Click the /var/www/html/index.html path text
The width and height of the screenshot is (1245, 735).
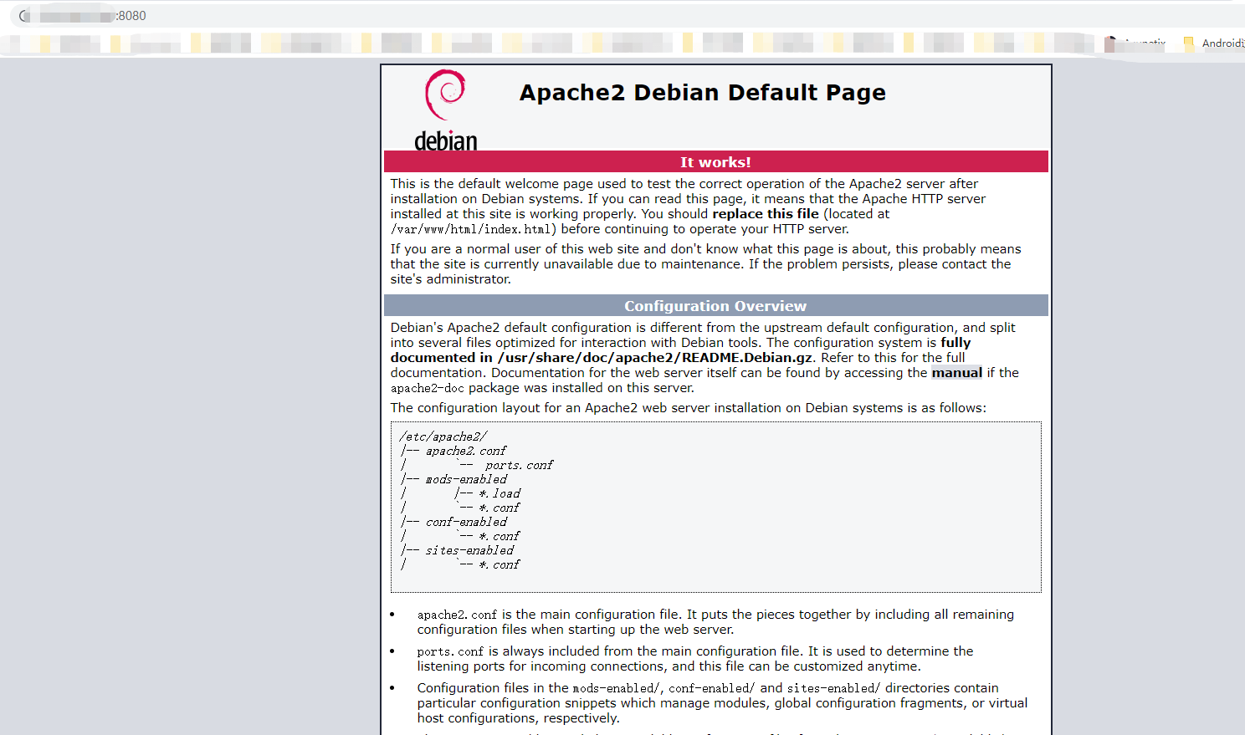point(473,229)
